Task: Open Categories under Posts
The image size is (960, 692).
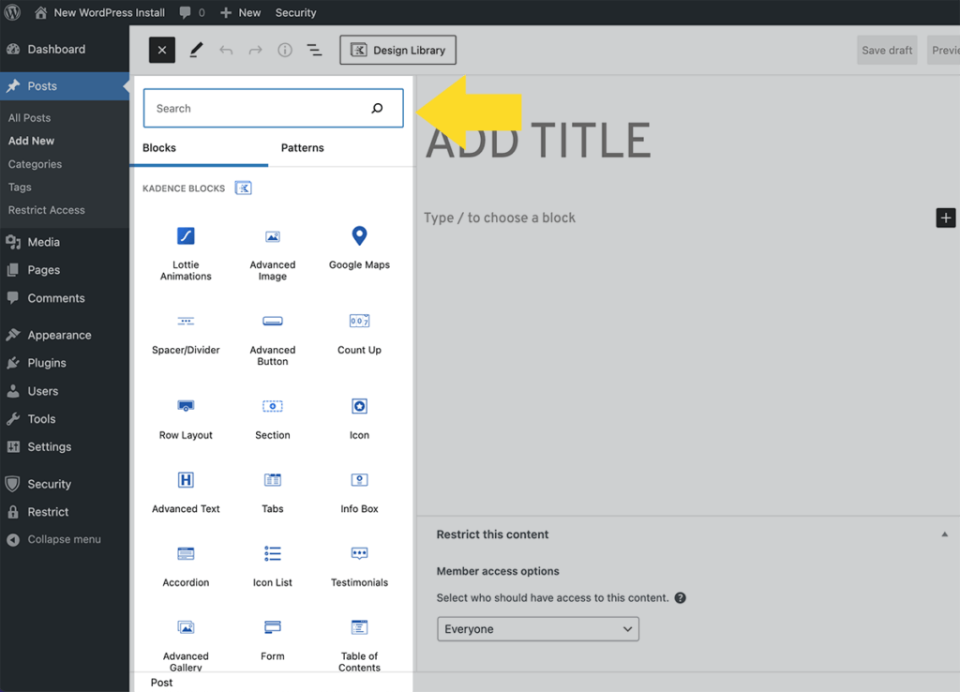Action: point(35,164)
